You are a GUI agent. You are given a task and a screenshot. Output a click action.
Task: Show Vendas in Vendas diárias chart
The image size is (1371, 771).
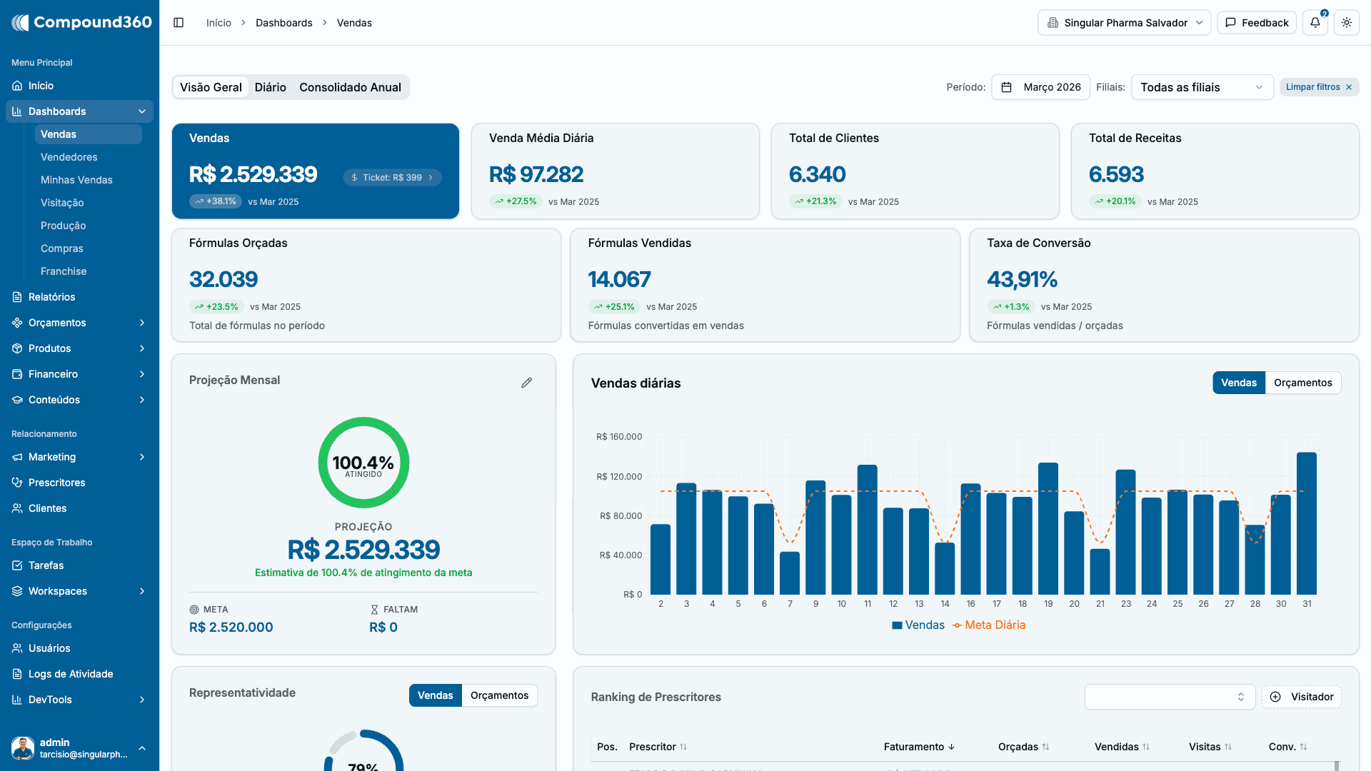(1239, 383)
